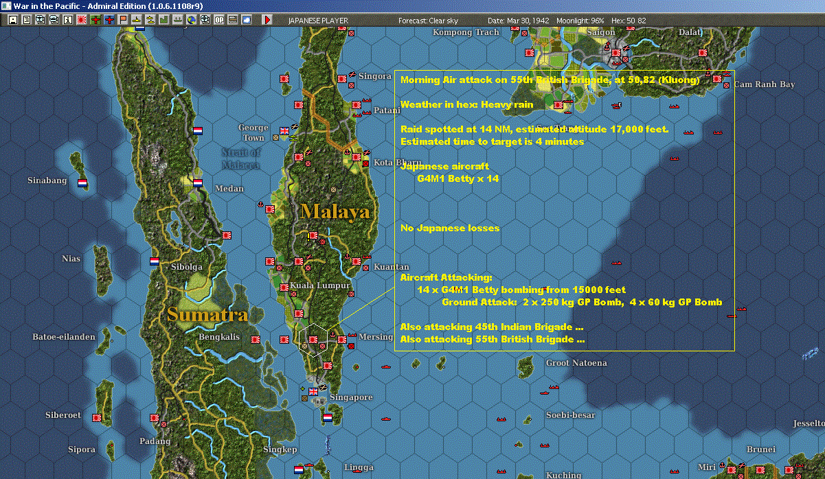Image resolution: width=825 pixels, height=479 pixels.
Task: Click the 'JAPANESE PLAYER' status label
Action: coord(318,21)
